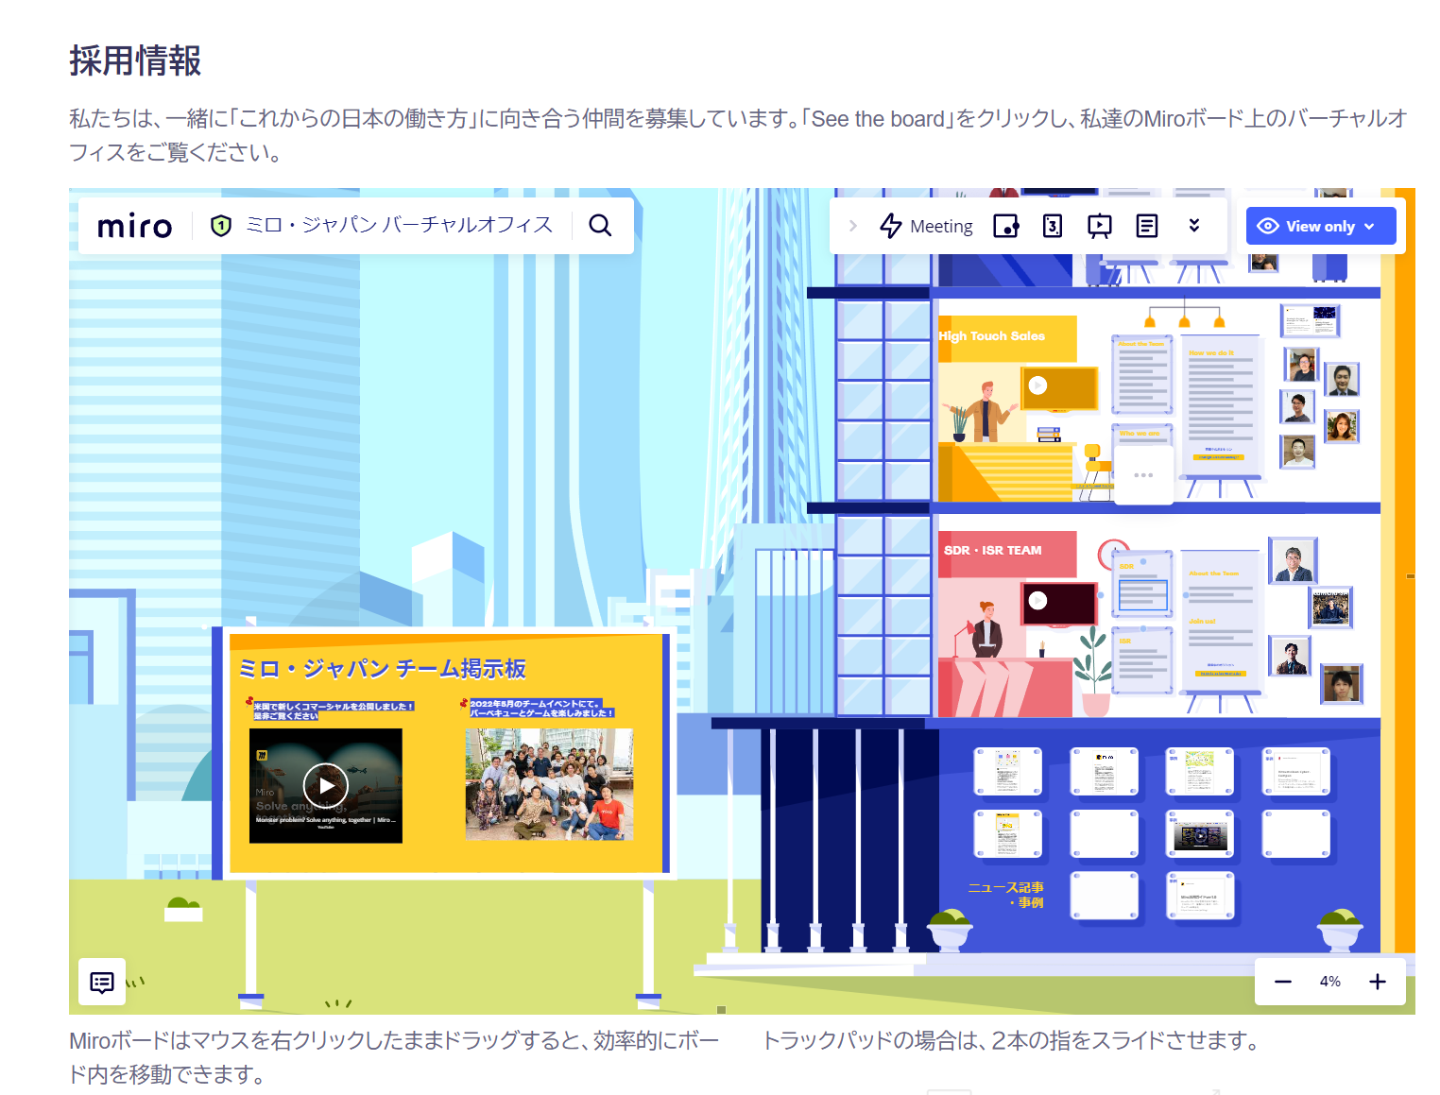This screenshot has height=1095, width=1440.
Task: Open the notes icon in toolbar
Action: point(1146,226)
